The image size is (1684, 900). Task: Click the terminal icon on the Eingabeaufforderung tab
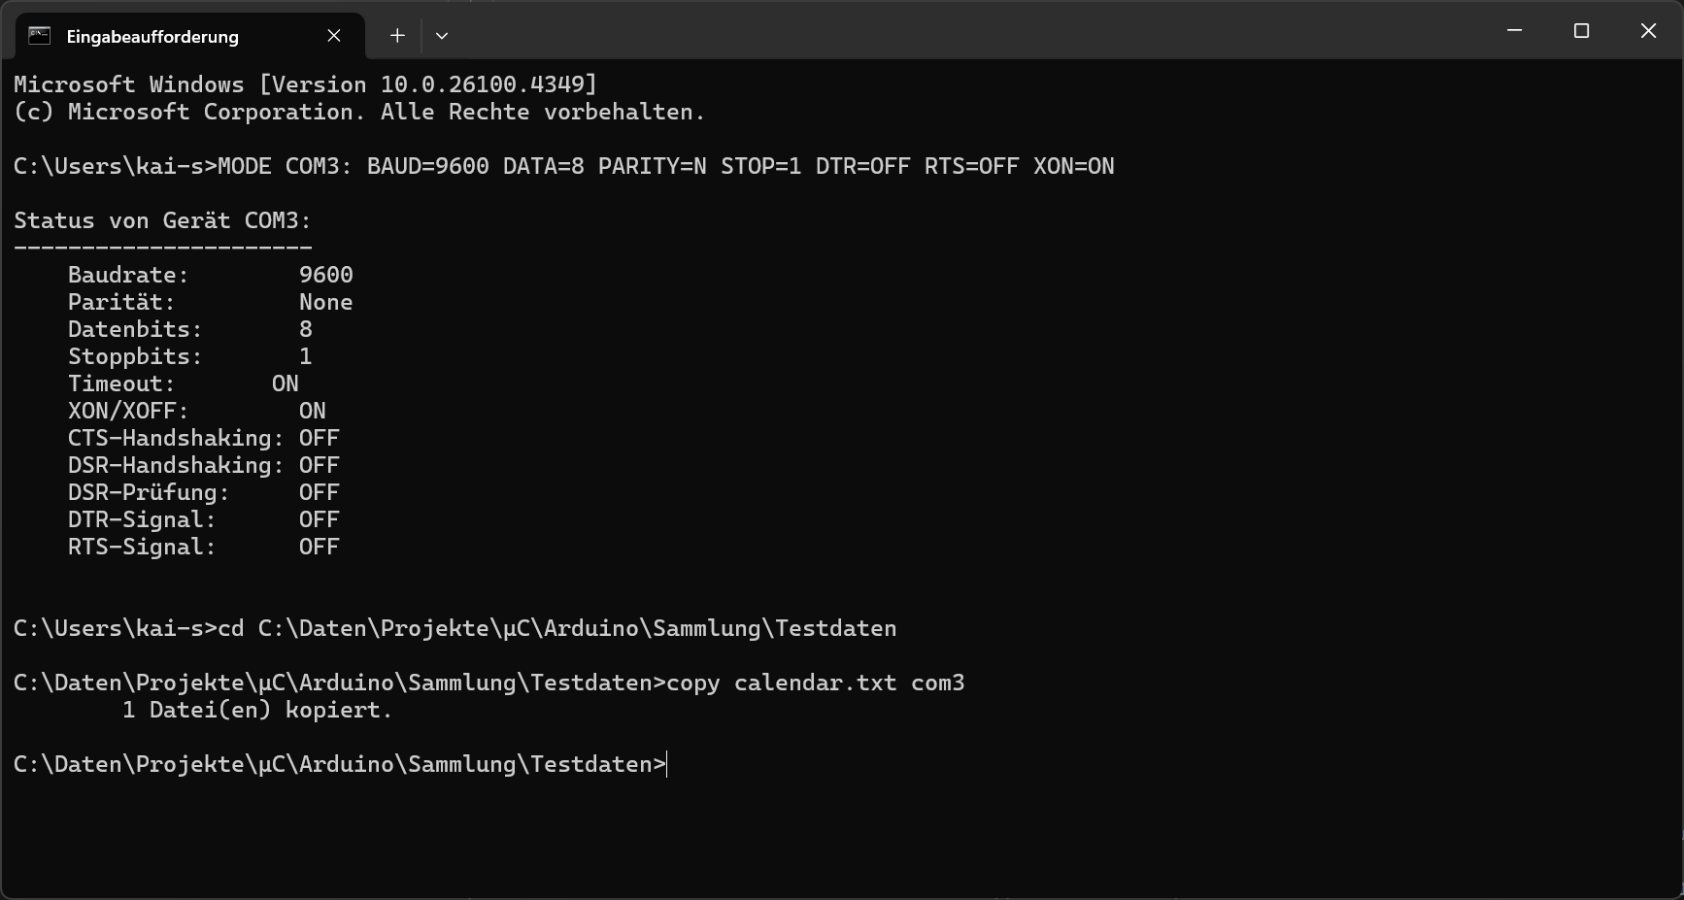click(x=39, y=36)
